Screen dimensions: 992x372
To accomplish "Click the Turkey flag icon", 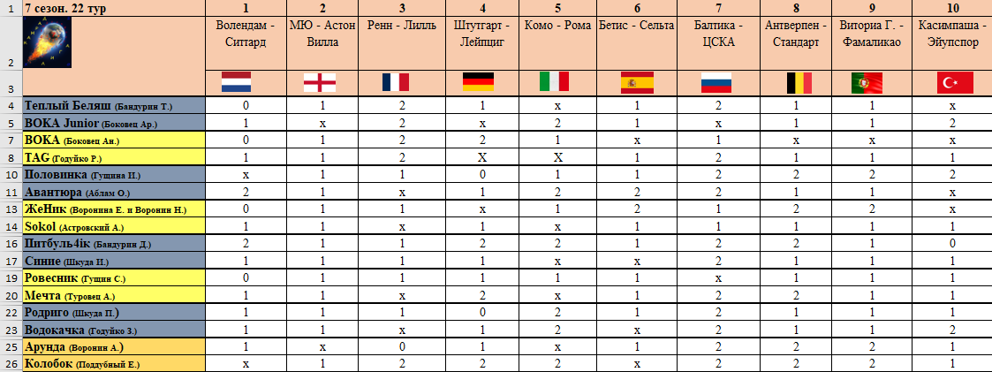I will pyautogui.click(x=954, y=83).
